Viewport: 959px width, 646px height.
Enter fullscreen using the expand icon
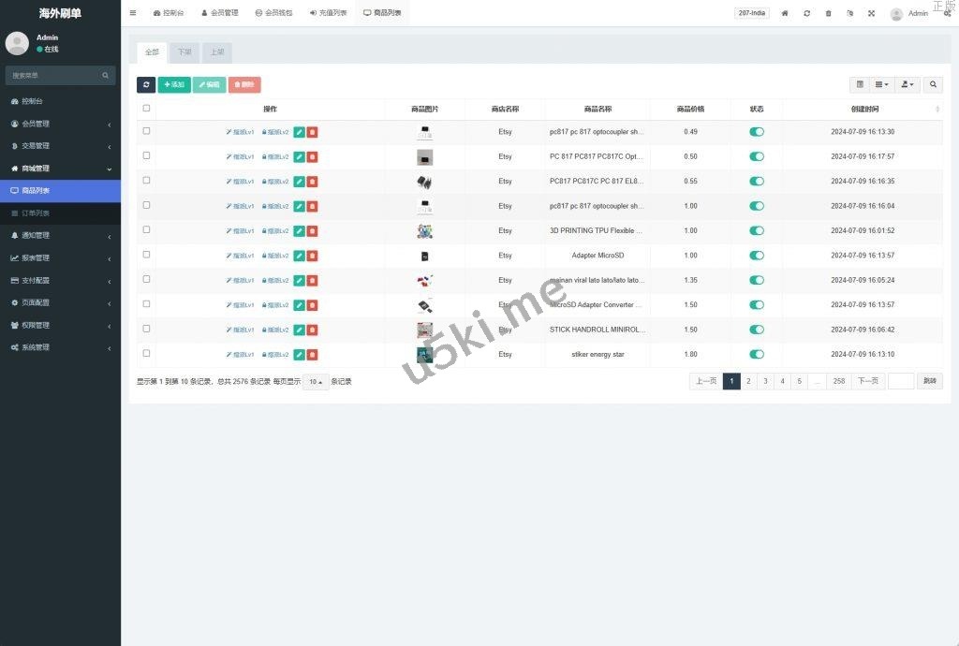tap(871, 13)
